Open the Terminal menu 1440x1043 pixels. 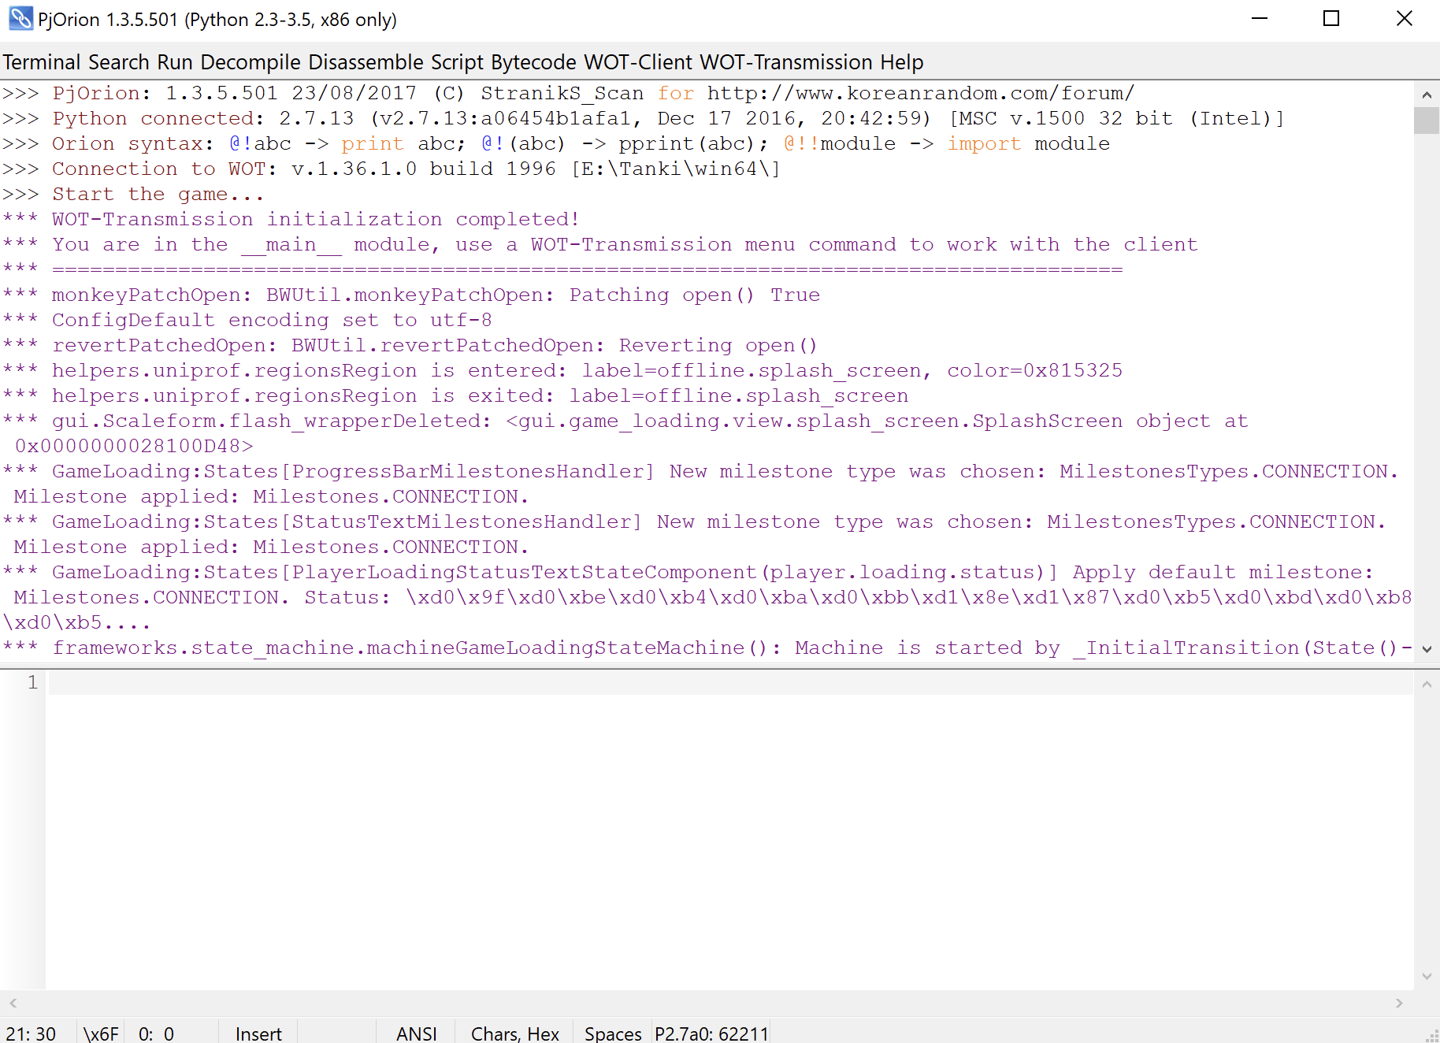(42, 62)
